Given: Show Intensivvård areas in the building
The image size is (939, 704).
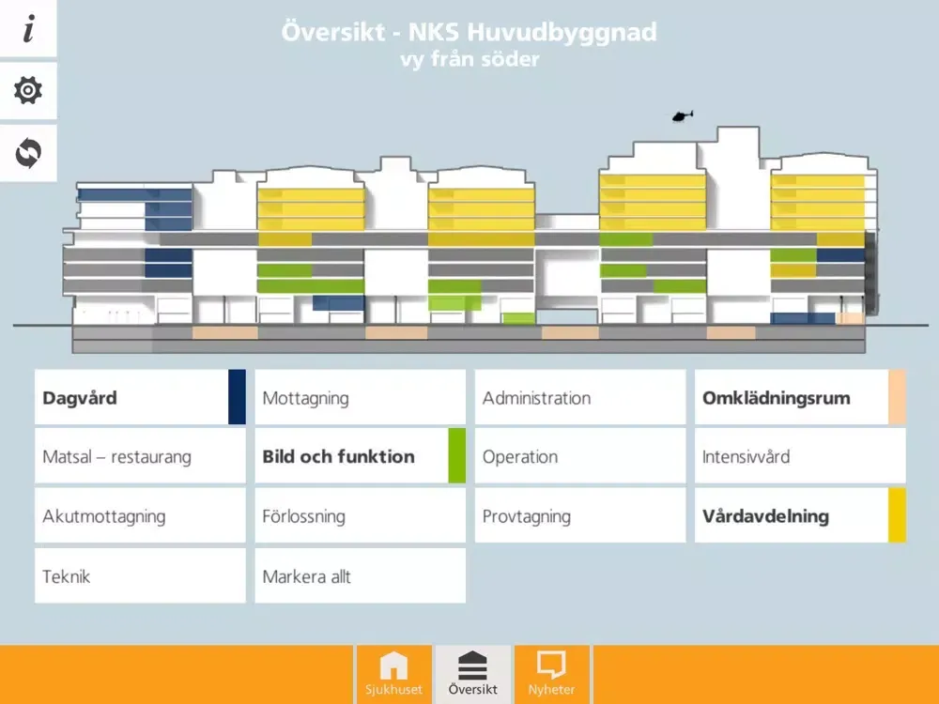Looking at the screenshot, I should click(800, 456).
